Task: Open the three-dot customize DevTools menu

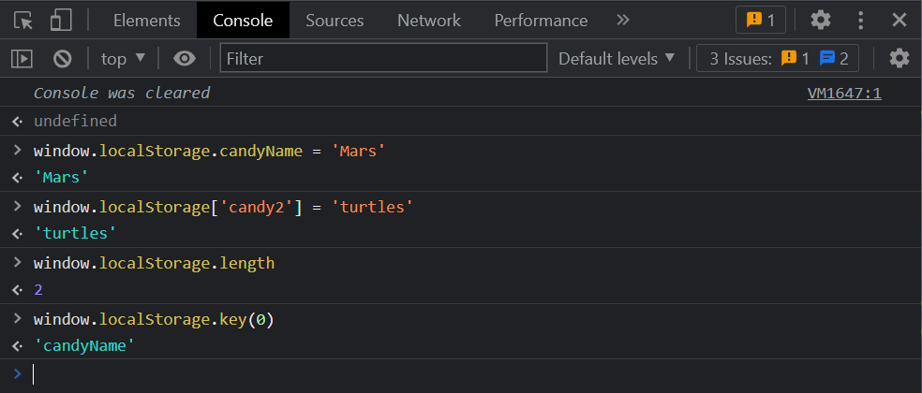Action: point(860,21)
